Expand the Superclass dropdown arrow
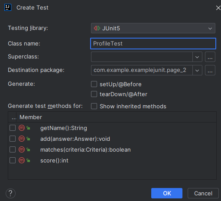The height and width of the screenshot is (201, 221). 197,57
